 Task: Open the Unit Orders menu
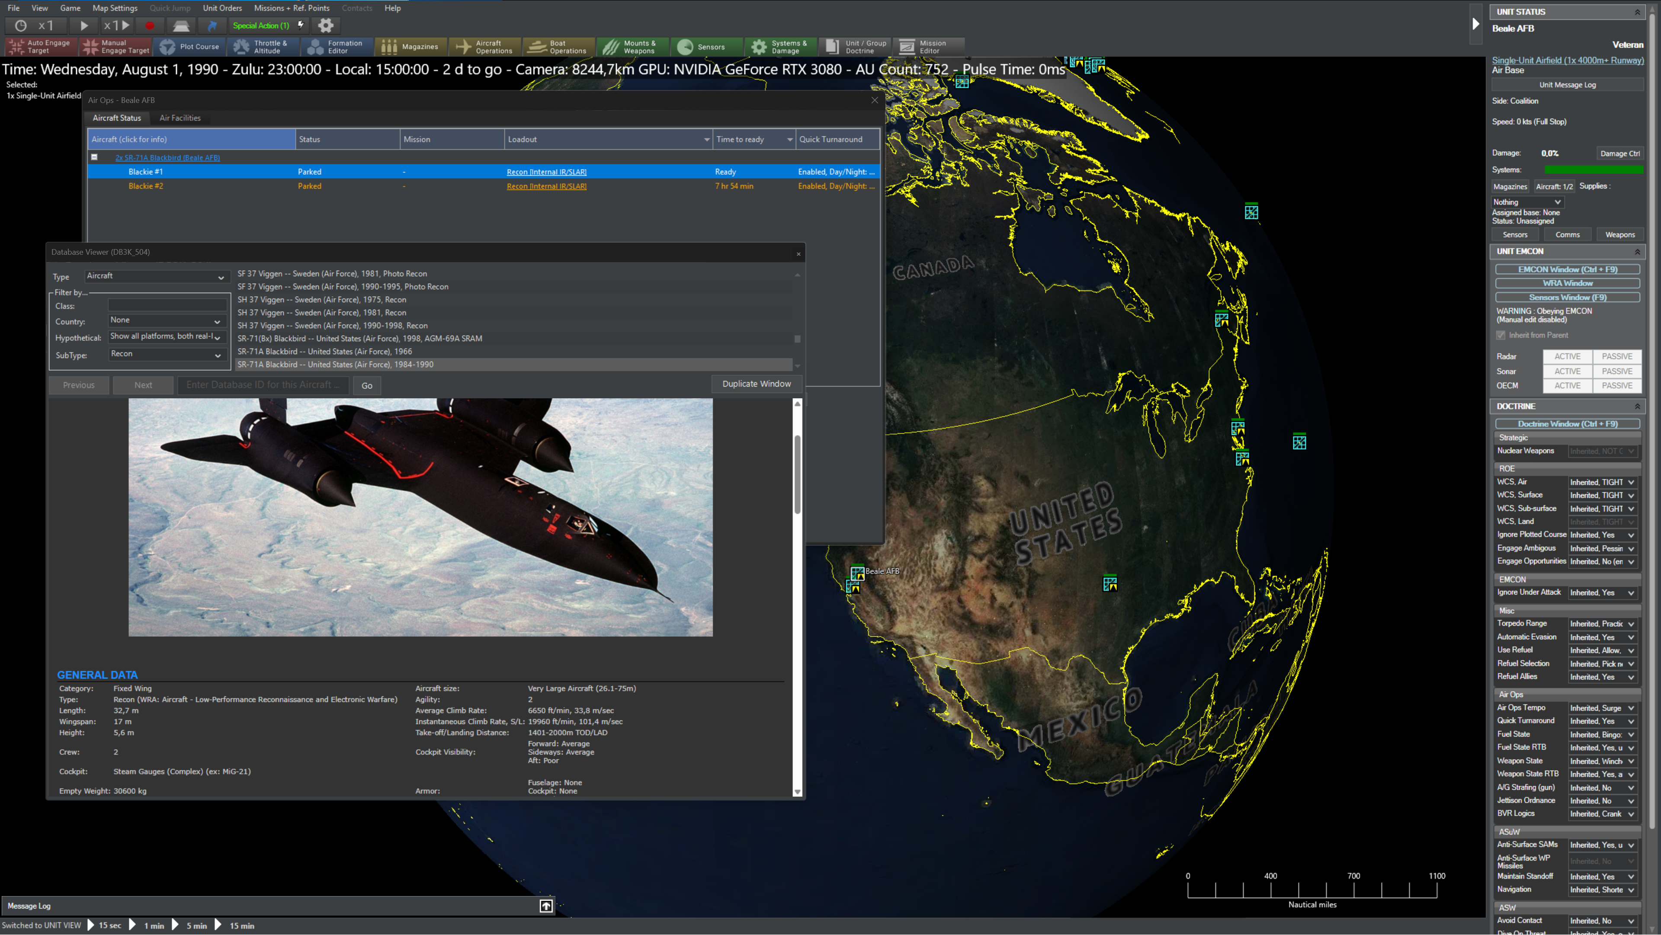[222, 8]
